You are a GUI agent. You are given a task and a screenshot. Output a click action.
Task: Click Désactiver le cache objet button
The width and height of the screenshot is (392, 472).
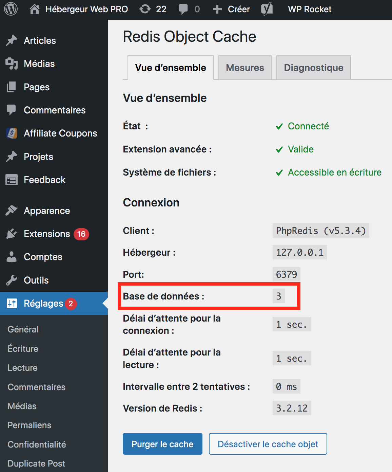click(x=268, y=444)
